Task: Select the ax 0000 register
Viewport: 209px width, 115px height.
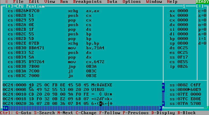Action: pos(179,11)
